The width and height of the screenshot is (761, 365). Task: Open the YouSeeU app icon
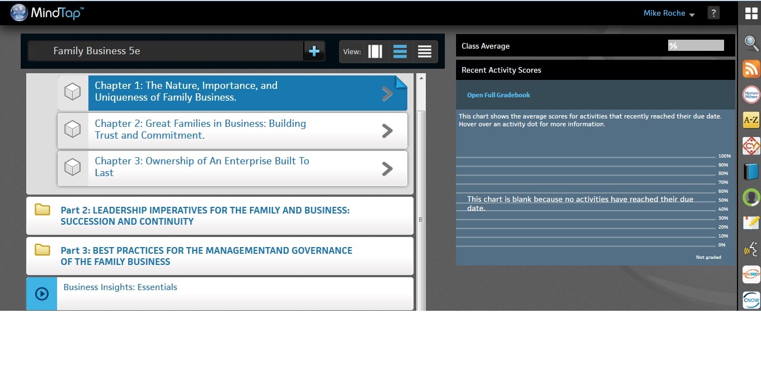pyautogui.click(x=751, y=274)
